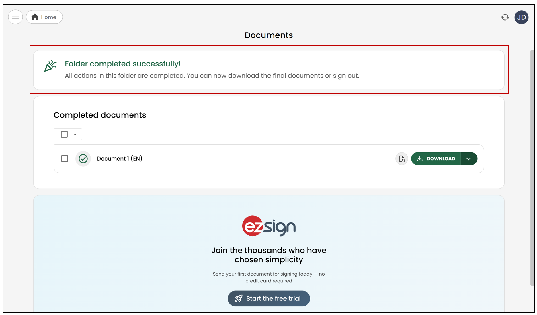Go to Home
This screenshot has height=315, width=537.
[x=44, y=17]
